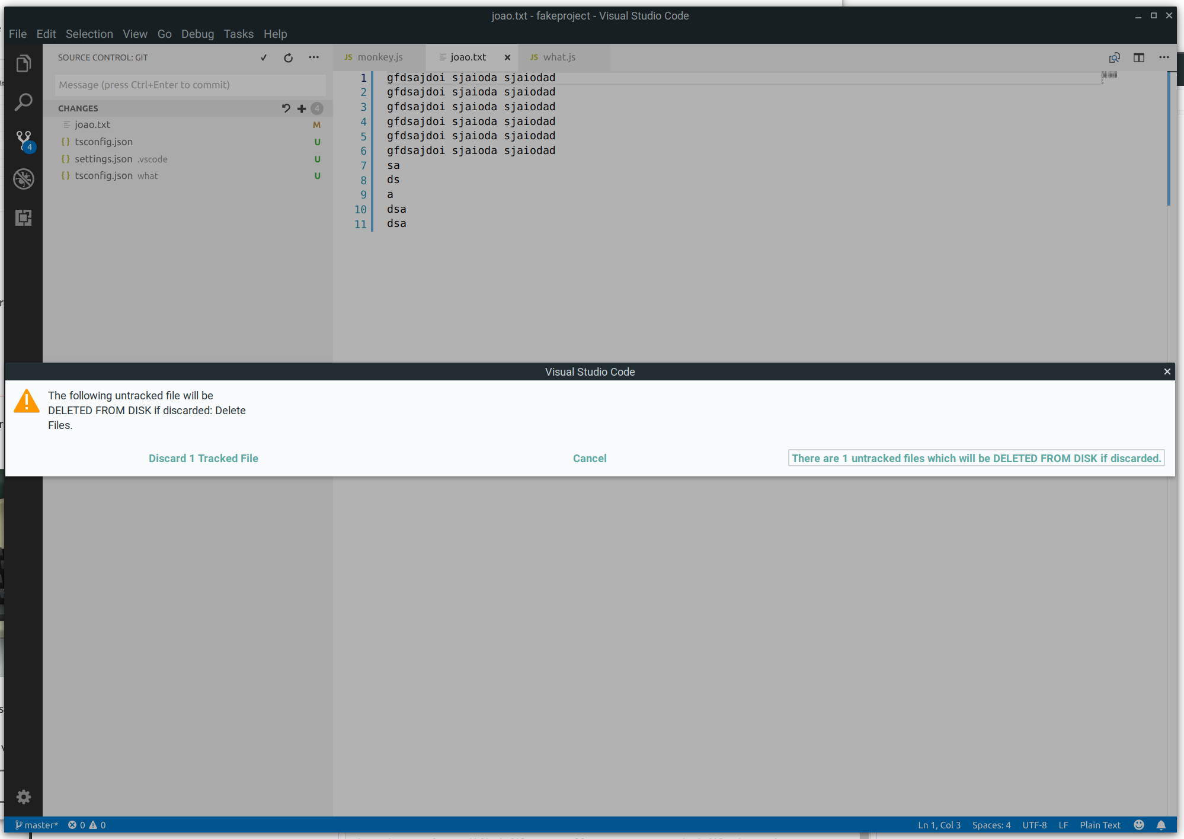Viewport: 1184px width, 839px height.
Task: Open More Actions in Source Control panel
Action: [313, 57]
